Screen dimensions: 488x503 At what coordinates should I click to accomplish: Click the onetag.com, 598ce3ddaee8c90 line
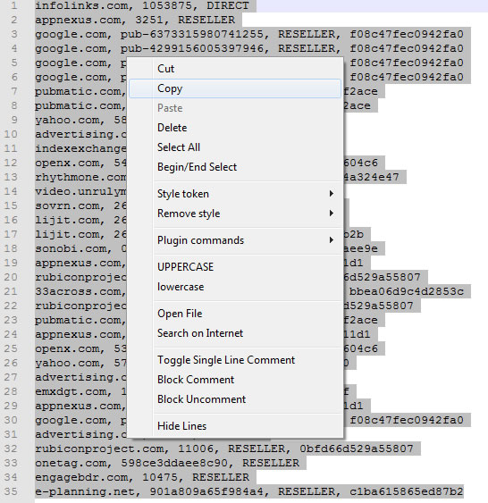click(167, 463)
